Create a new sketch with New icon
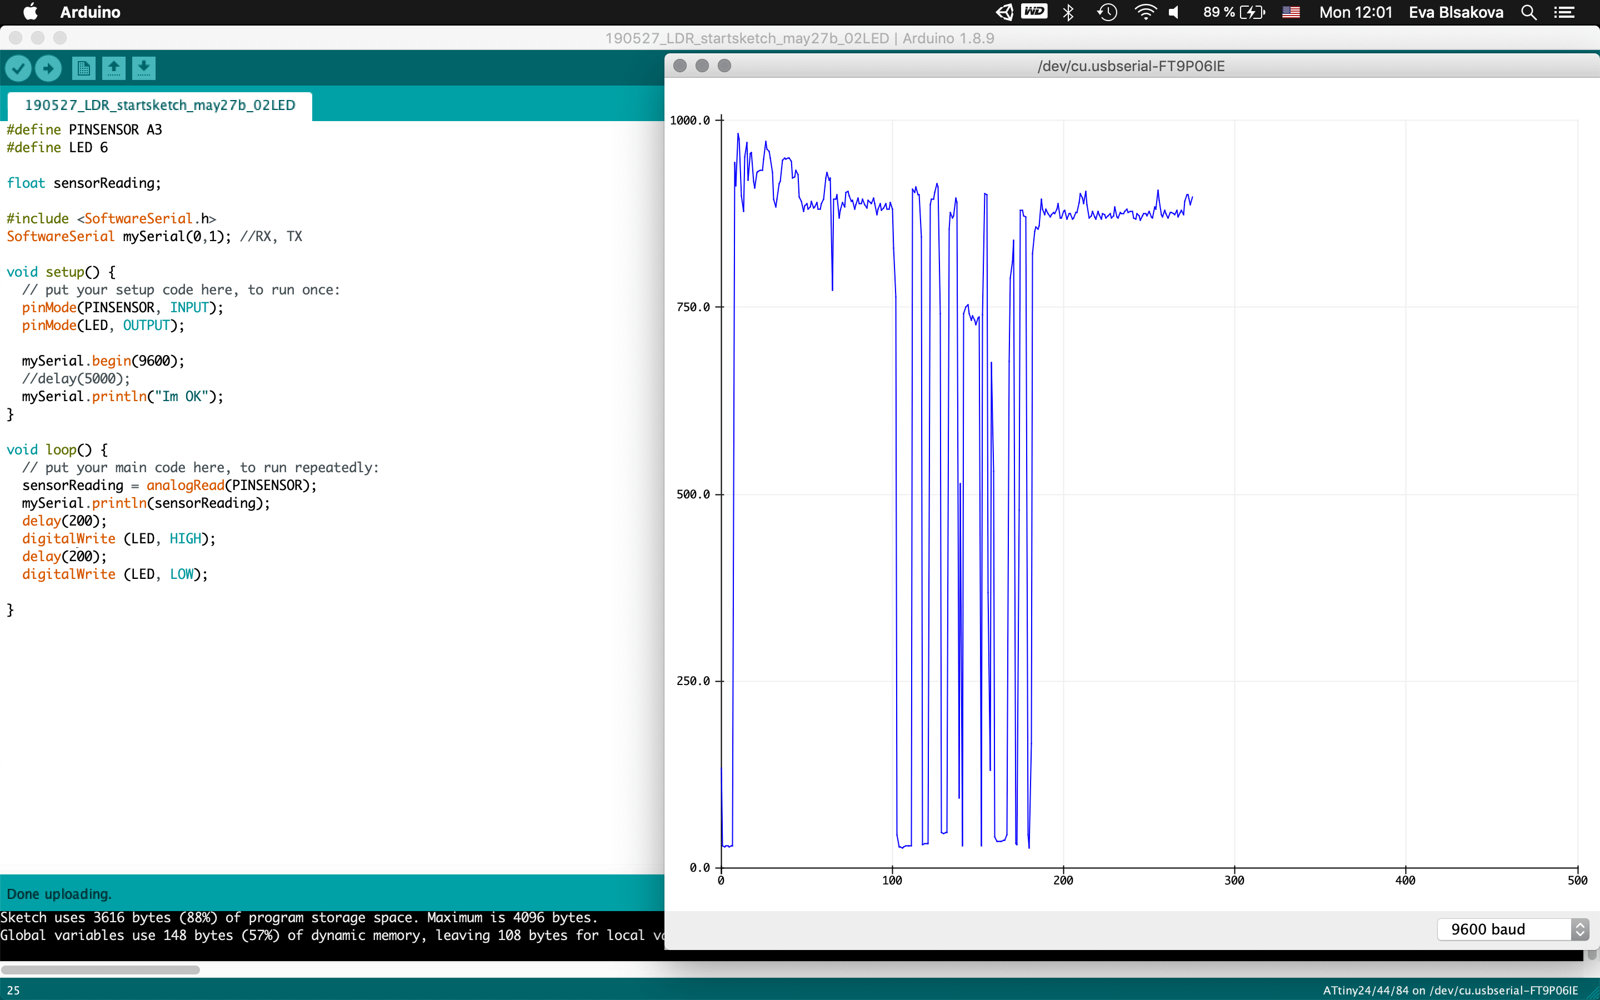Screen dimensions: 1600x1000 click(x=83, y=68)
